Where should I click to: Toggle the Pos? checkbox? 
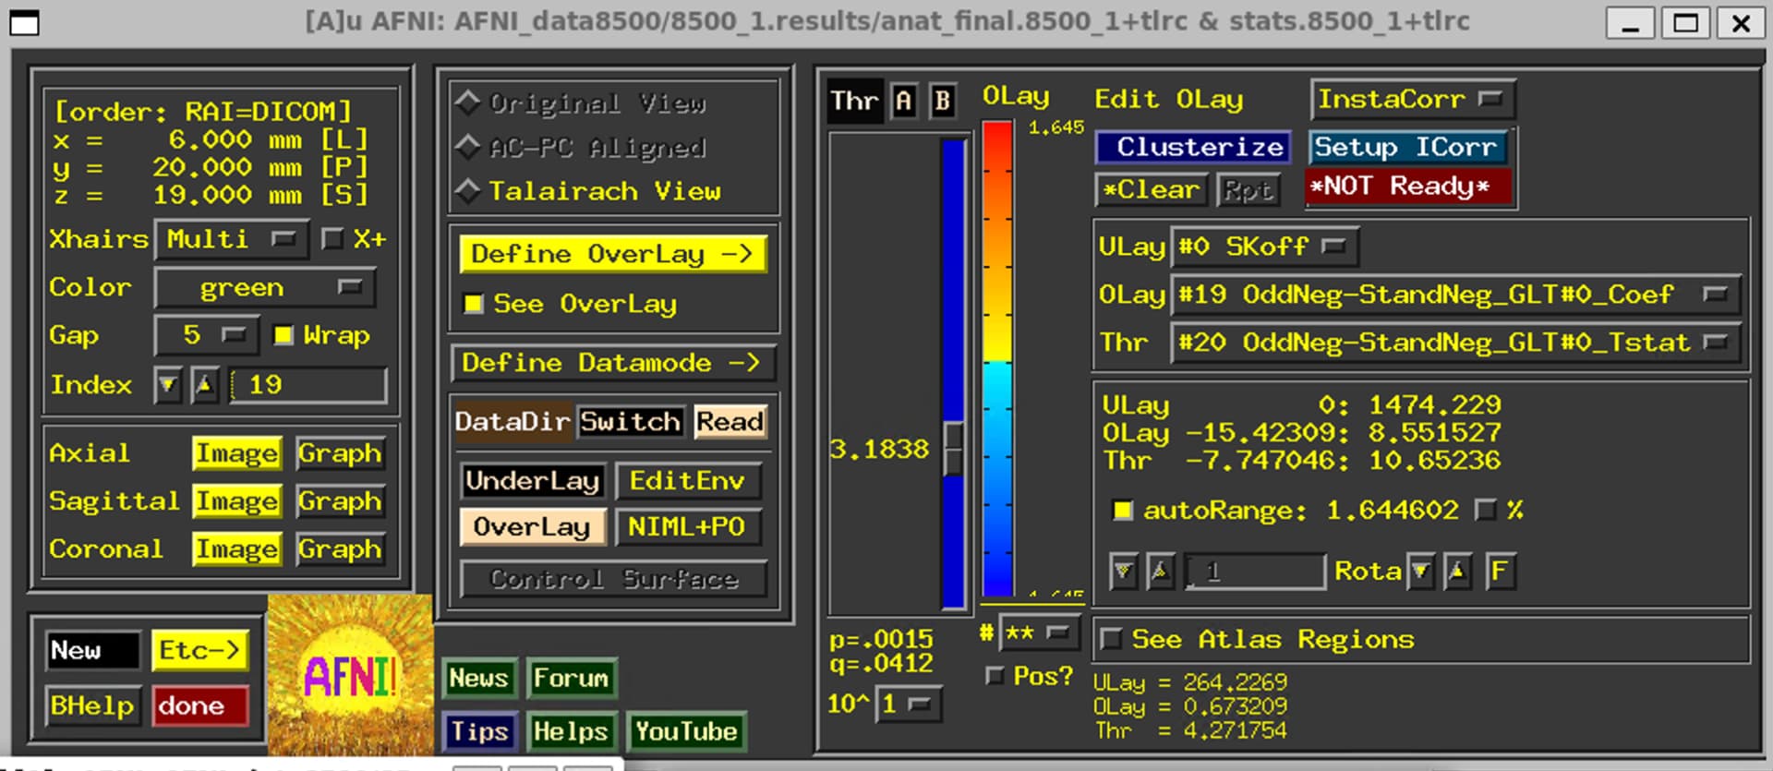click(995, 676)
